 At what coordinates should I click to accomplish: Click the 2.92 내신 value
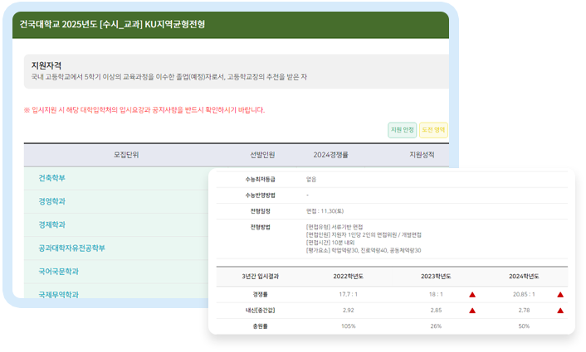tap(349, 311)
